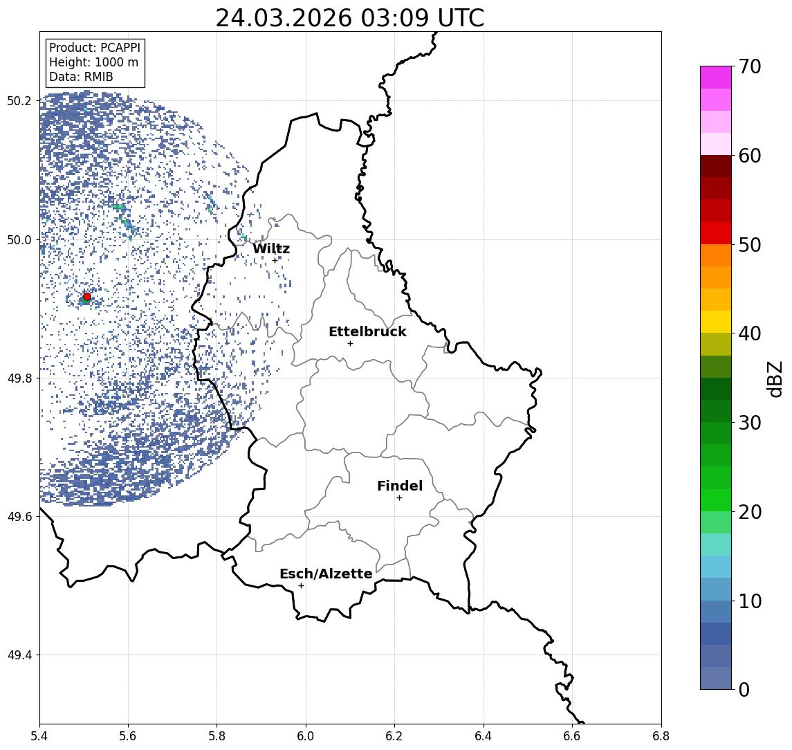The width and height of the screenshot is (792, 750).
Task: Click the latitude tick label 50.0
Action: 19,239
